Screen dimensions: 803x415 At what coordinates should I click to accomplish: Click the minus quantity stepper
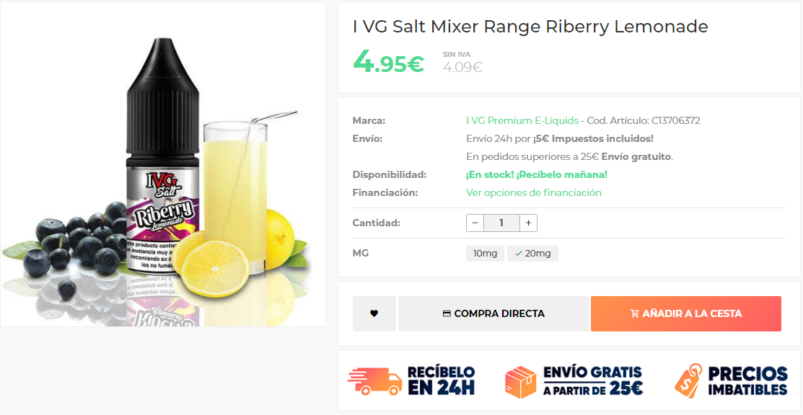[475, 223]
